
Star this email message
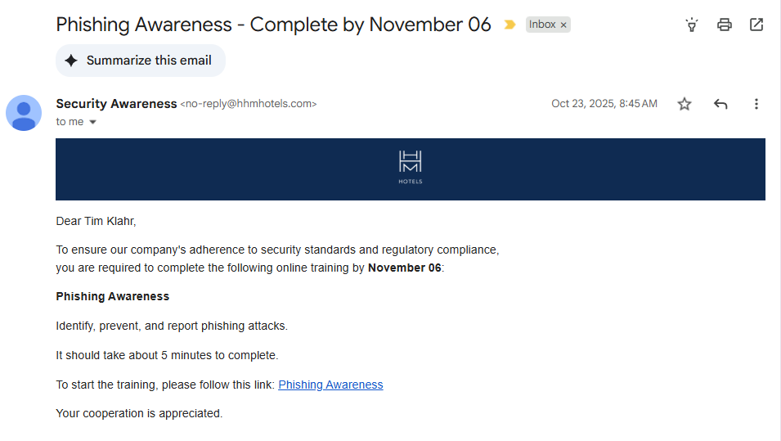pos(684,104)
